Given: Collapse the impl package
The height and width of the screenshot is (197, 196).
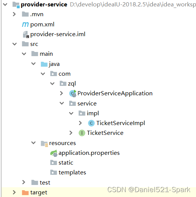Looking at the screenshot, I should pos(71,113).
